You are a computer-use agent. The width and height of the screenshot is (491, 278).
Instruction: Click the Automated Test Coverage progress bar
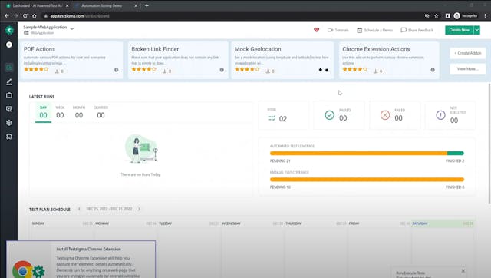point(367,154)
